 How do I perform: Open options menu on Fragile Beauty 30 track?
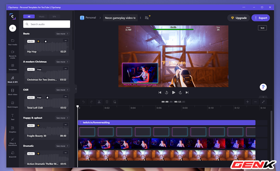coord(66,125)
